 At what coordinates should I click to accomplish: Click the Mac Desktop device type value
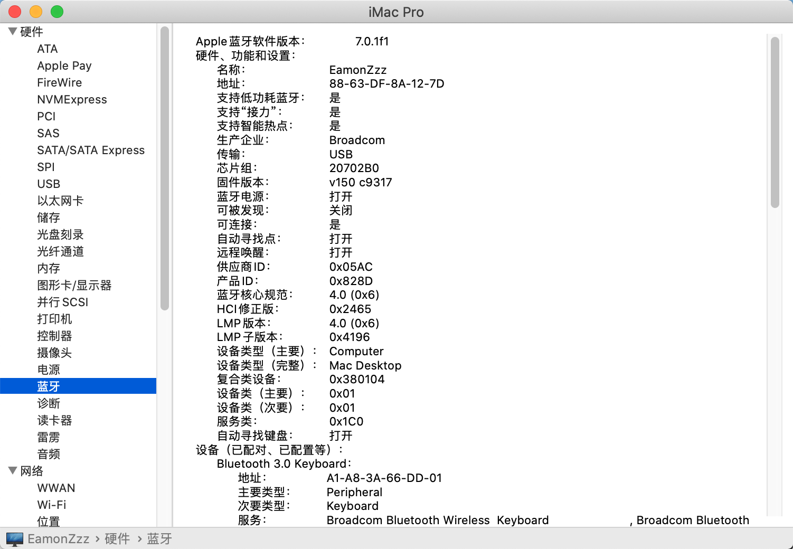pyautogui.click(x=365, y=365)
